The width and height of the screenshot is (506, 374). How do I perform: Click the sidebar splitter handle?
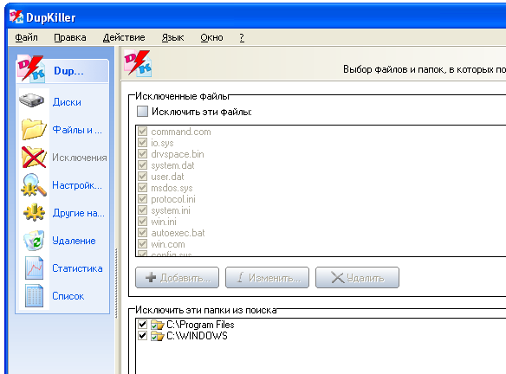[x=116, y=283]
